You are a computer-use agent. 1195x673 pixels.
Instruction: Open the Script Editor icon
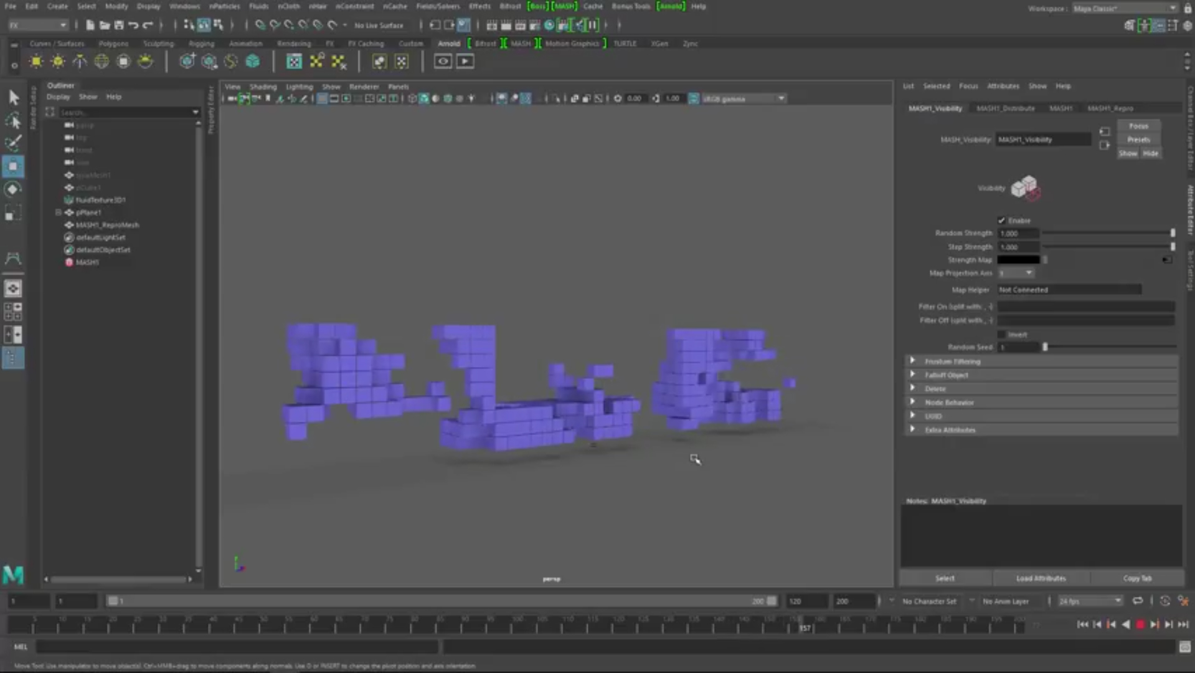(x=1184, y=647)
